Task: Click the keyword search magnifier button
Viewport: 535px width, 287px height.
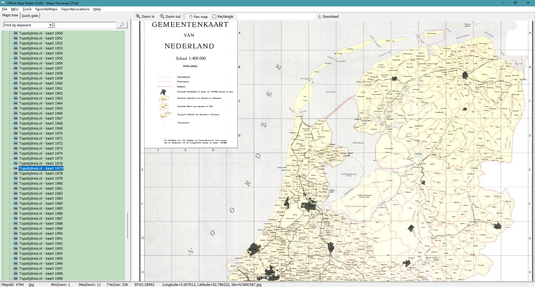Action: 122,25
